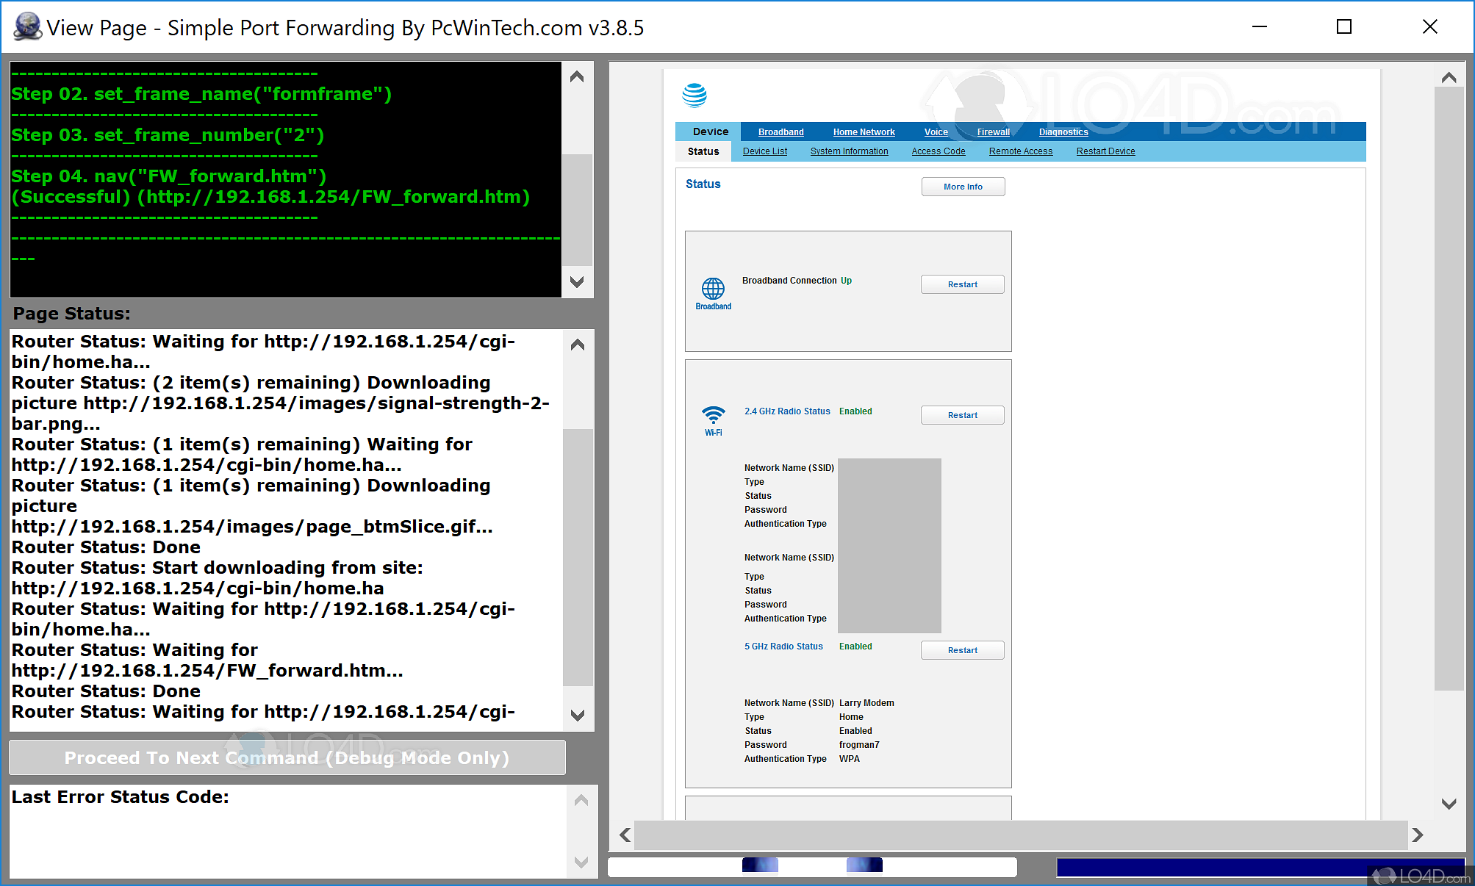Restart the Broadband Connection
Screen dimensions: 1475x886
point(962,284)
